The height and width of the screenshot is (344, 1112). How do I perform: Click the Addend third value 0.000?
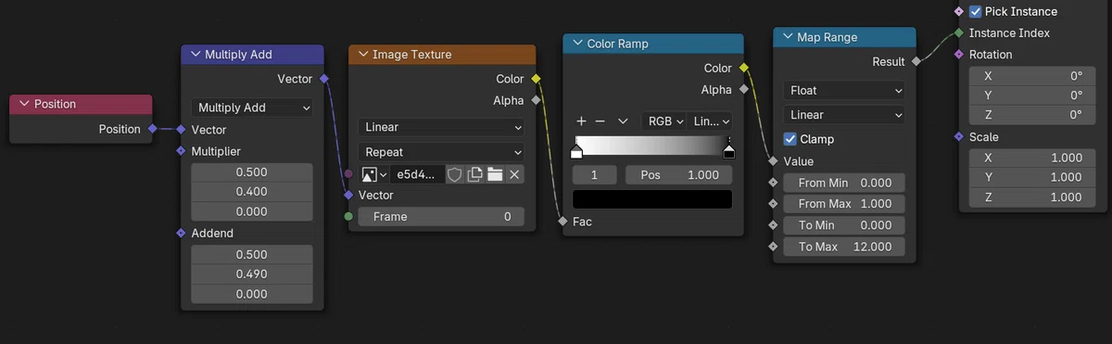pos(252,294)
